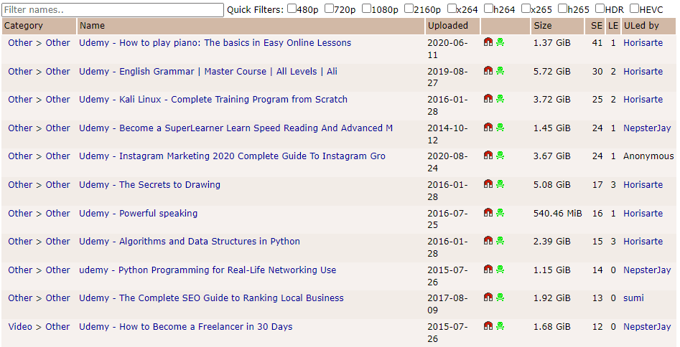Open magnet link for Powerful speaking
Screen dimensions: 680x347
pos(488,213)
